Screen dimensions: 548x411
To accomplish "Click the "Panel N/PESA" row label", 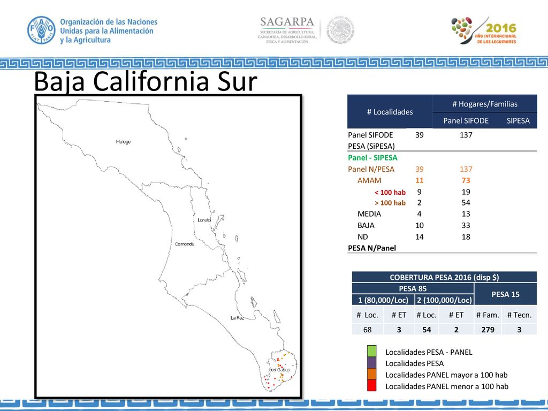I will pyautogui.click(x=371, y=169).
